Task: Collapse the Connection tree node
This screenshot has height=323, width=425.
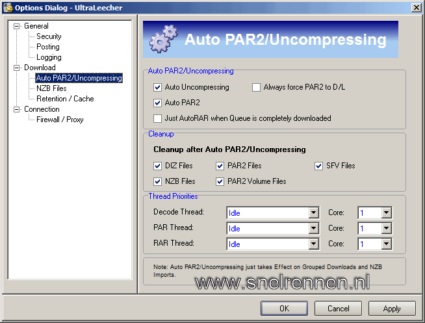Action: 16,109
